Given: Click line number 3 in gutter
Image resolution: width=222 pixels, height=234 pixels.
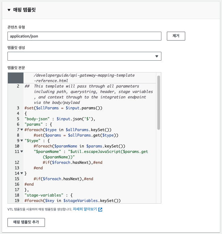Looking at the screenshot, I should [18, 108].
